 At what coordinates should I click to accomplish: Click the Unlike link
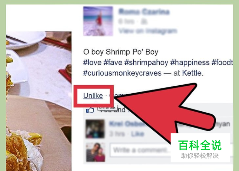93,96
